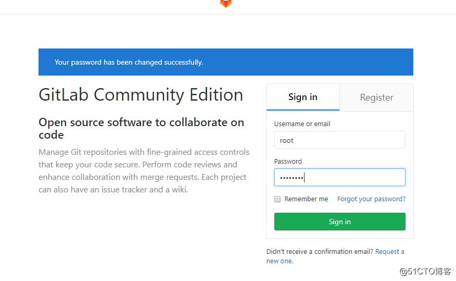
Task: Click the Manage Git repositories description paragraph
Action: point(144,171)
